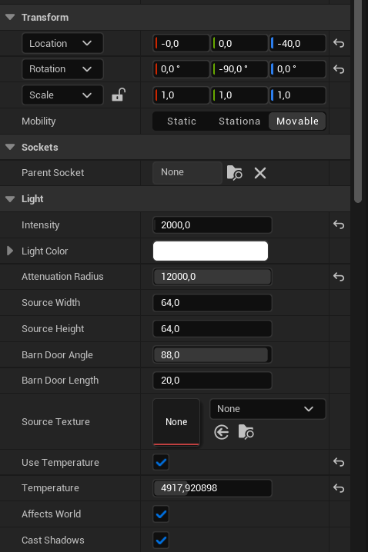Browse to Parent Socket in content browser
This screenshot has height=552, width=368.
(x=234, y=173)
